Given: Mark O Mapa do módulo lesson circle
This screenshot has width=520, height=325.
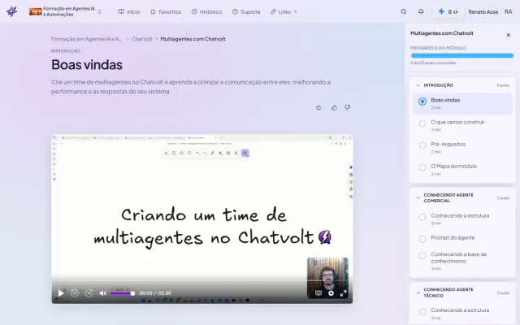Looking at the screenshot, I should (422, 167).
